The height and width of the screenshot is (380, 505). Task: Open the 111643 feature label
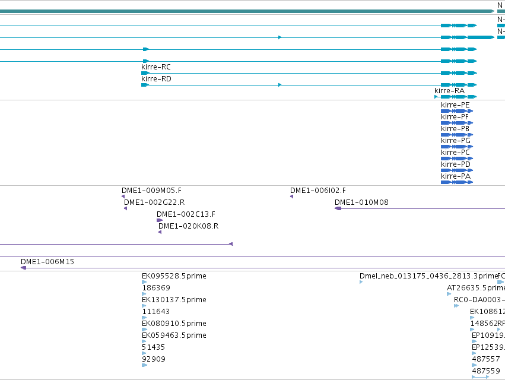(x=155, y=312)
